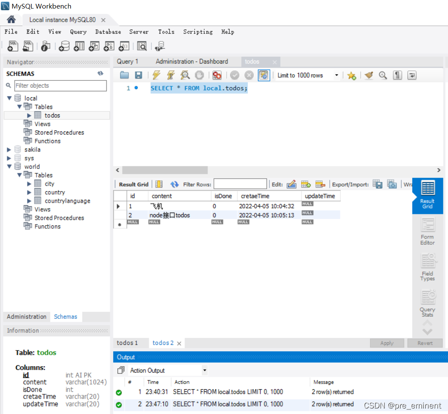The width and height of the screenshot is (448, 414).
Task: Save the script to file
Action: (x=138, y=75)
